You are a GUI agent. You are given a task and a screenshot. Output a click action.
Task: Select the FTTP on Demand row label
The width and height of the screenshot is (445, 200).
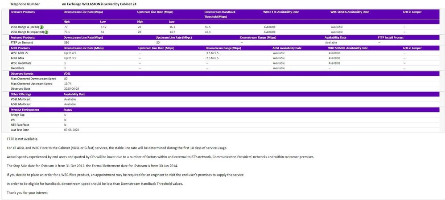coord(22,43)
